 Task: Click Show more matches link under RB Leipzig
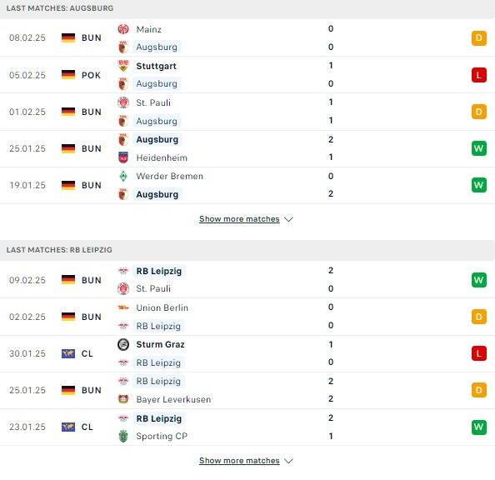pyautogui.click(x=239, y=461)
